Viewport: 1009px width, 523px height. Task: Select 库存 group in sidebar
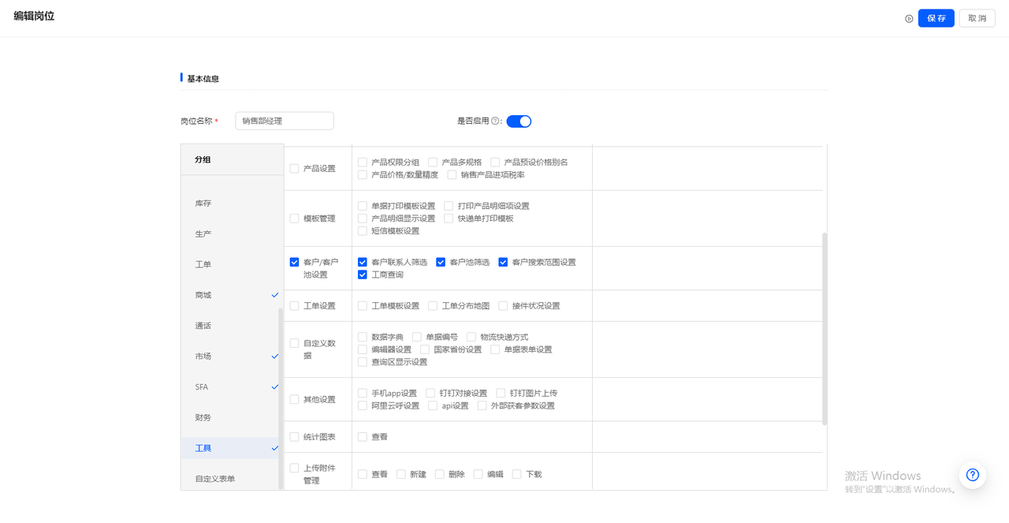pos(232,204)
